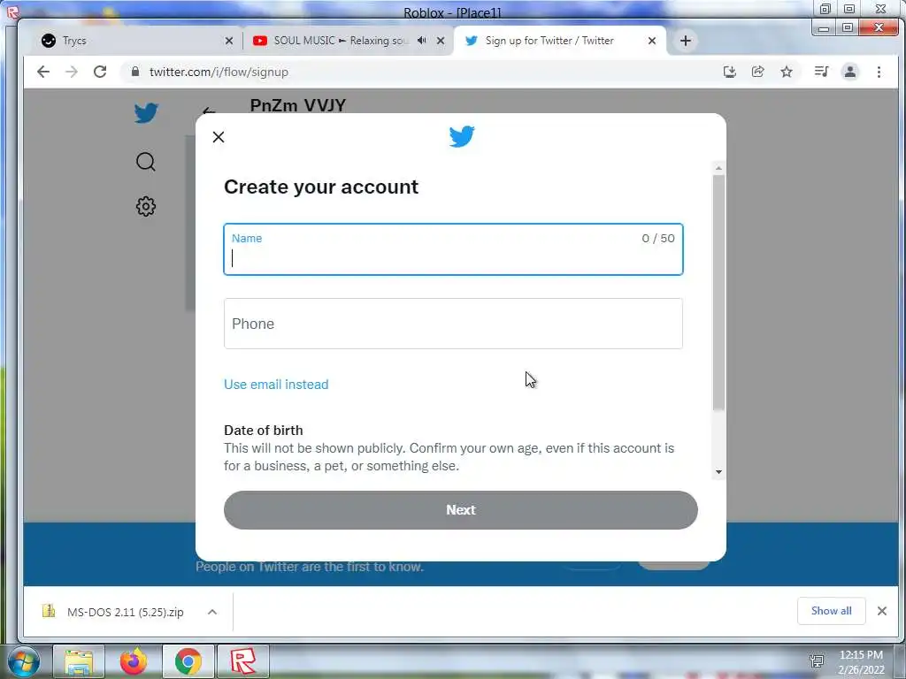Click the greyed Next button
This screenshot has width=906, height=679.
(460, 510)
